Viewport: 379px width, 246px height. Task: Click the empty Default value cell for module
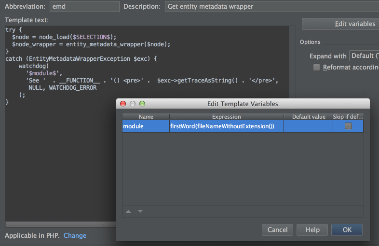[x=309, y=126]
